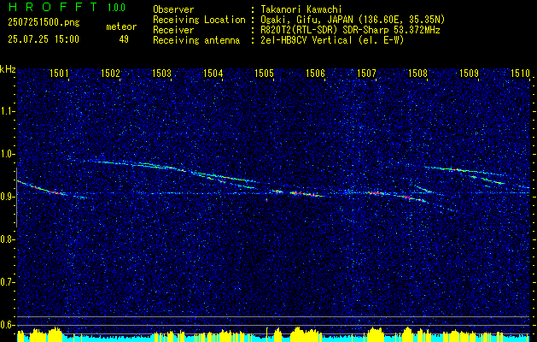Click the version number 1.0.0
The image size is (537, 342).
pyautogui.click(x=116, y=7)
